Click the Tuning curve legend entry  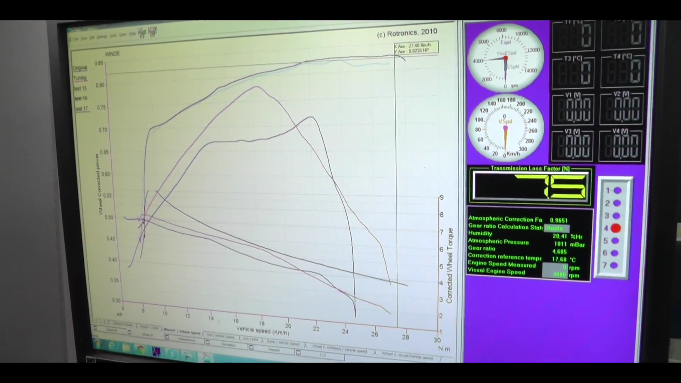point(80,78)
